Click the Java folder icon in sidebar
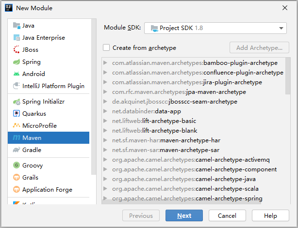Viewport: 298px width, 228px height. pos(17,26)
